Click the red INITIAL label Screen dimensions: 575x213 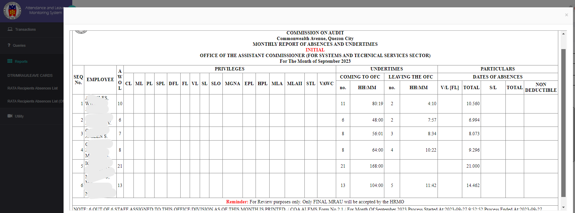[315, 50]
